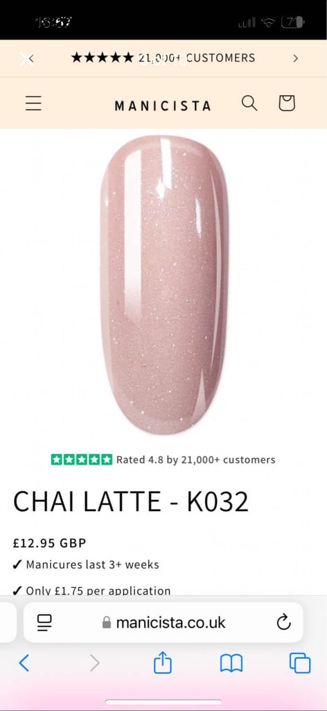Tap the CHAI LATTE - K032 product title

[131, 502]
